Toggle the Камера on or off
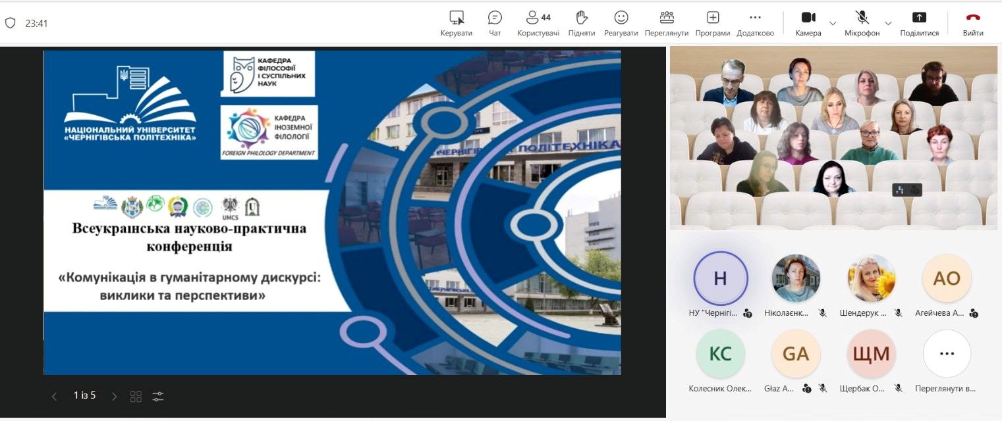 [808, 23]
